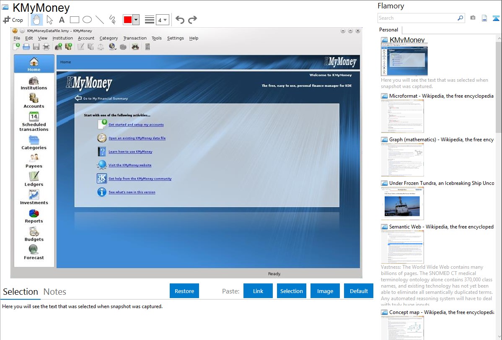Open the KMyMoney snapshot thumbnail

(x=404, y=60)
